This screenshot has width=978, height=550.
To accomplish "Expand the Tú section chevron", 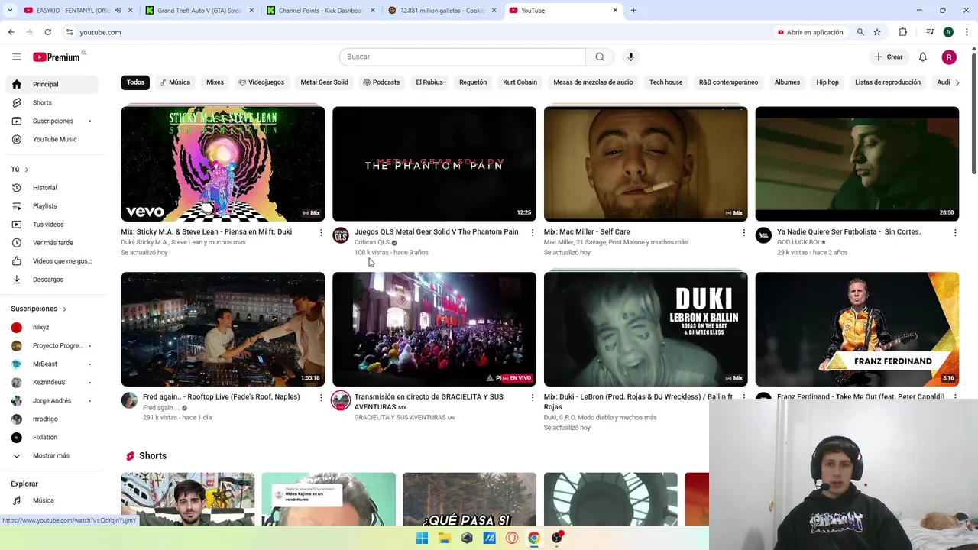I will 26,170.
